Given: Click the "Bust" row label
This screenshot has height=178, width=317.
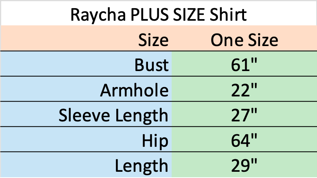Looking at the screenshot, I should [x=151, y=65].
